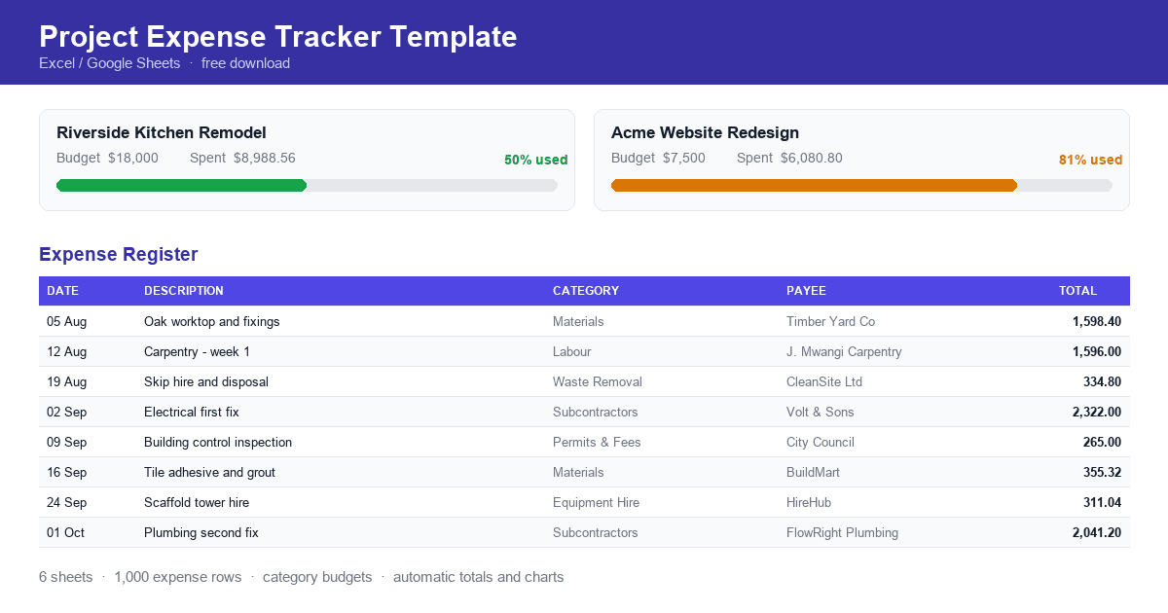Viewport: 1168px width, 613px height.
Task: Select the Scaffold tower hire description
Action: [197, 502]
